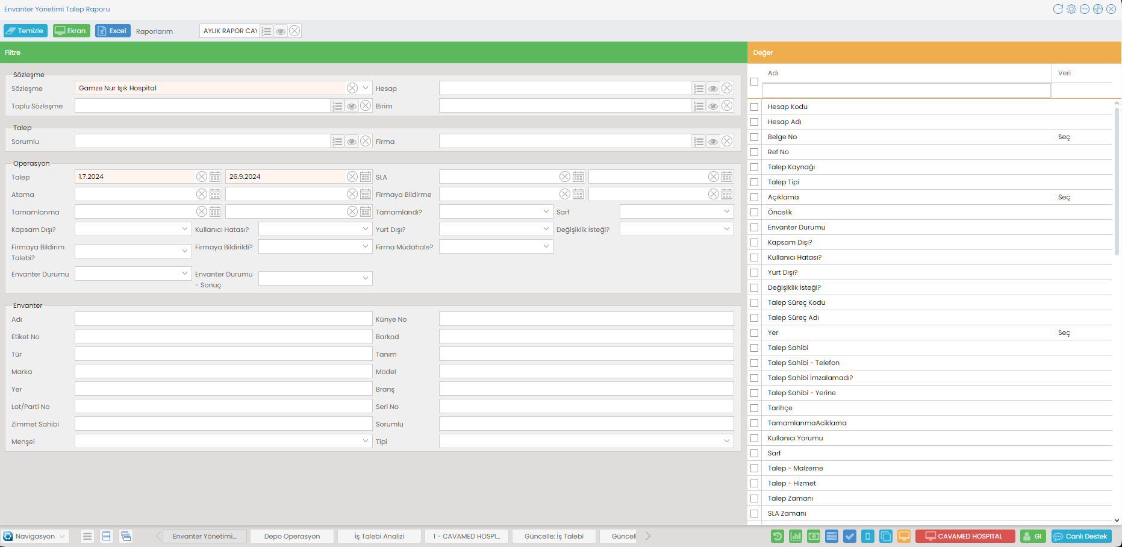Expand the Kapsam Dışı? dropdown
Screen dimensions: 1122x547
[185, 229]
